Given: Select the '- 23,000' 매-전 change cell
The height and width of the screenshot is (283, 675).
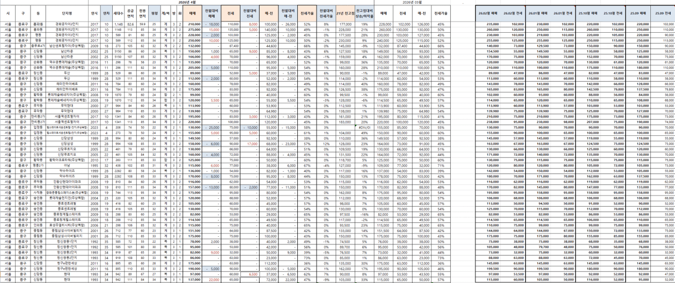Looking at the screenshot, I should coord(287,144).
